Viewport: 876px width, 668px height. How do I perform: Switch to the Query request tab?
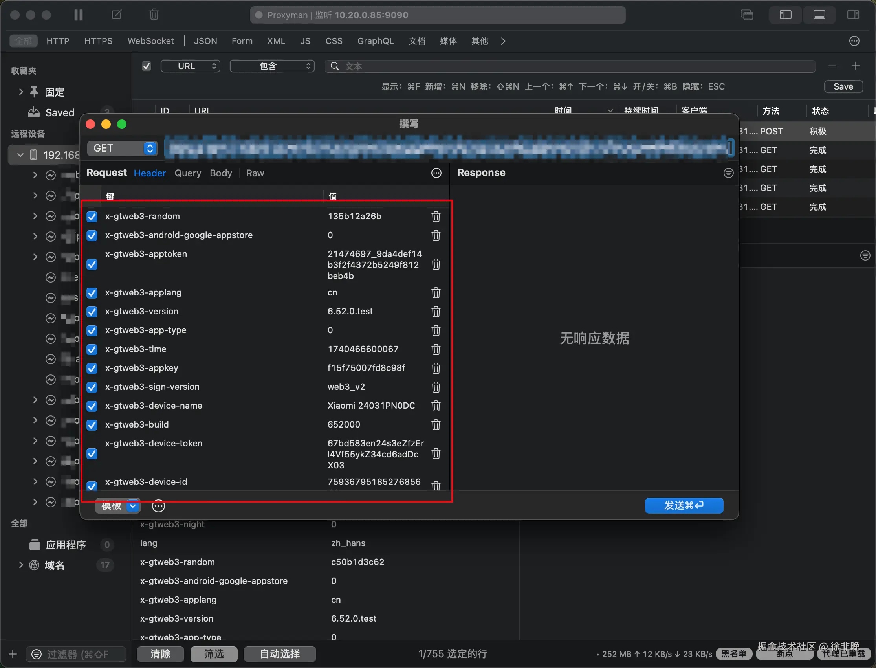[188, 173]
